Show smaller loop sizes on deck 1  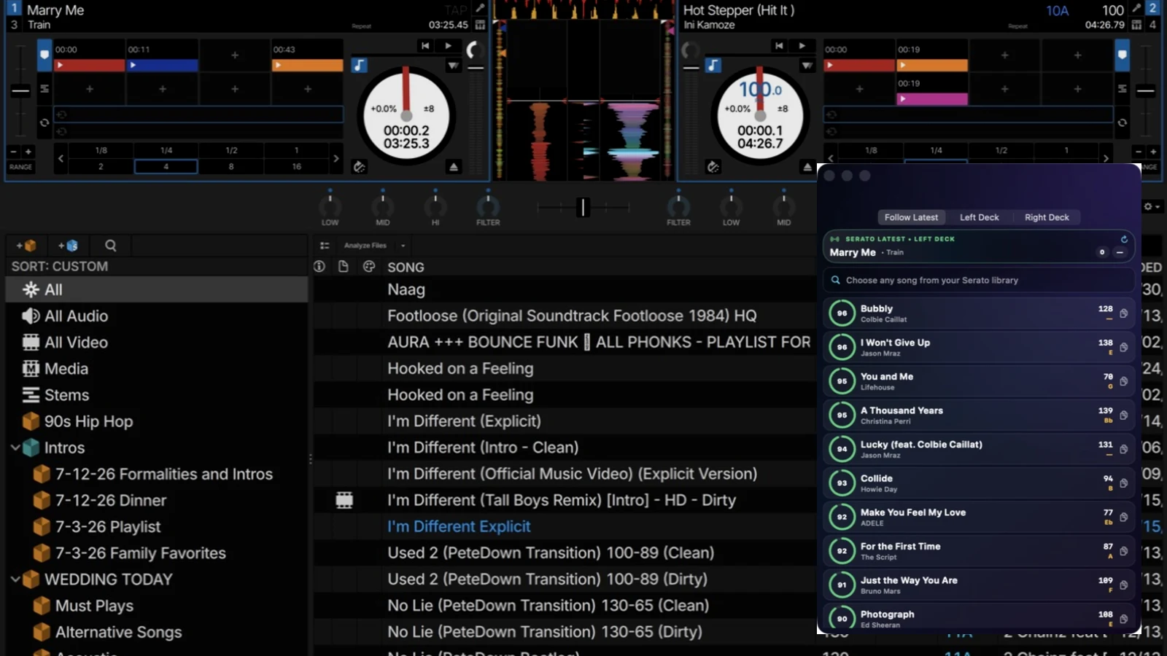tap(61, 158)
